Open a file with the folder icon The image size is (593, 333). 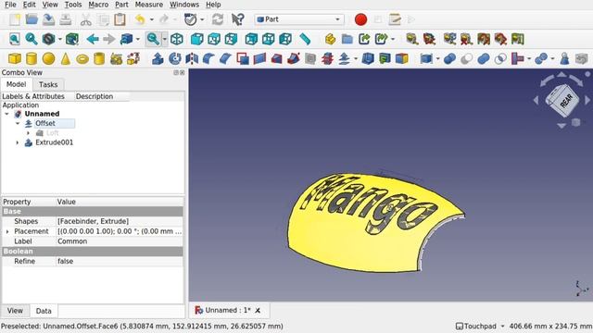[x=32, y=19]
